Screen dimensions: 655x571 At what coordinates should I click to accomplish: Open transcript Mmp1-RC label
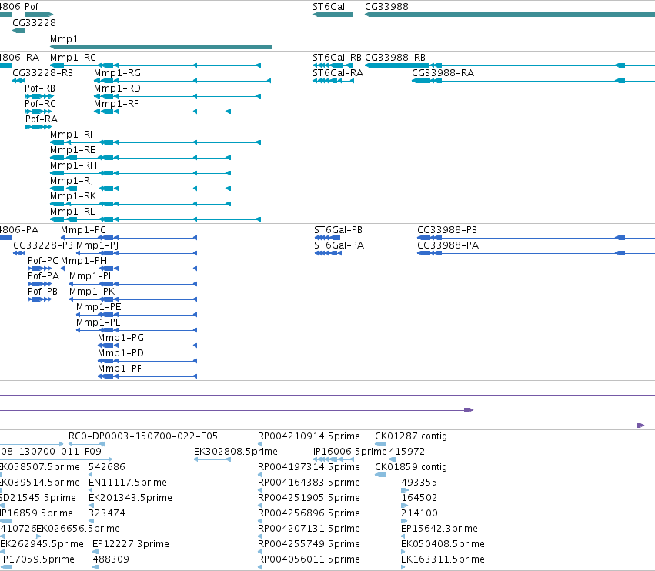(x=73, y=58)
